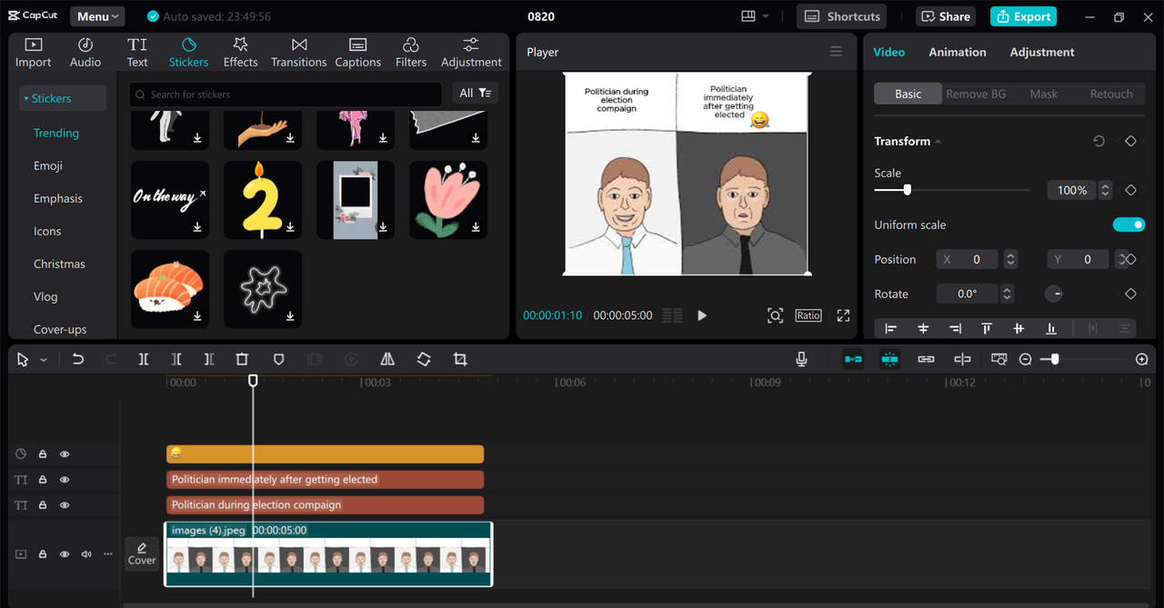Step the Scale percentage value

point(1105,190)
